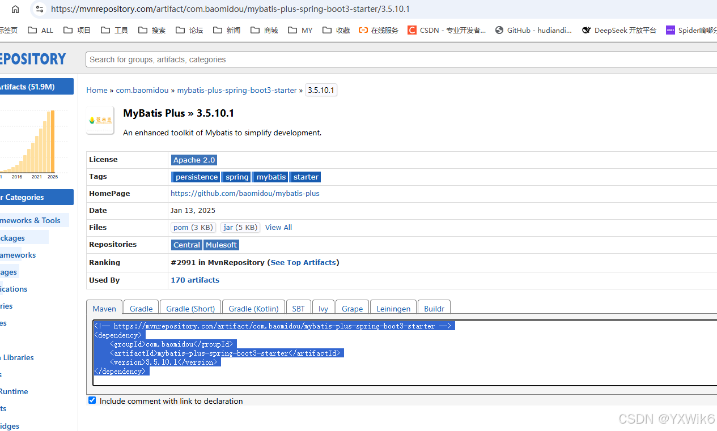Click the MVN Repository site logo
Image resolution: width=717 pixels, height=431 pixels.
point(33,59)
